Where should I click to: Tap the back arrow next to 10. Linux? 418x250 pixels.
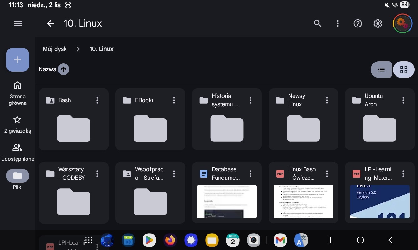tap(50, 23)
